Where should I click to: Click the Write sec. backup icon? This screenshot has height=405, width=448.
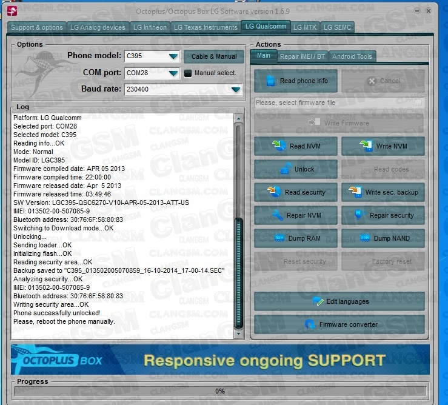coord(355,192)
